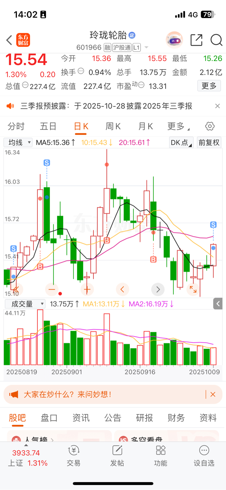Screen dimensions: 226x490
Task: Move chart left with orange arrow
Action: click(122, 289)
